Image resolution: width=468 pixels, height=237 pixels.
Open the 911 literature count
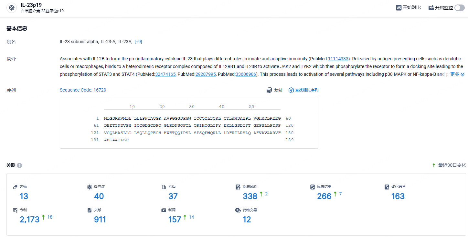tap(100, 220)
